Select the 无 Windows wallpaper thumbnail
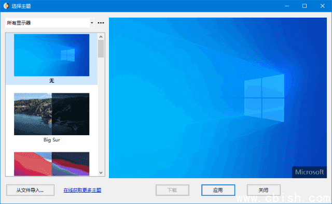The image size is (332, 204). point(52,55)
